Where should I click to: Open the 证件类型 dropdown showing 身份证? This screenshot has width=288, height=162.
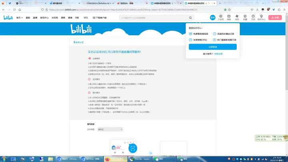(110, 129)
